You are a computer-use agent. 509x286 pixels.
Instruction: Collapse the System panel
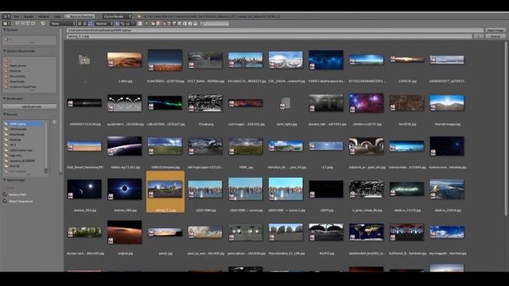(5, 30)
